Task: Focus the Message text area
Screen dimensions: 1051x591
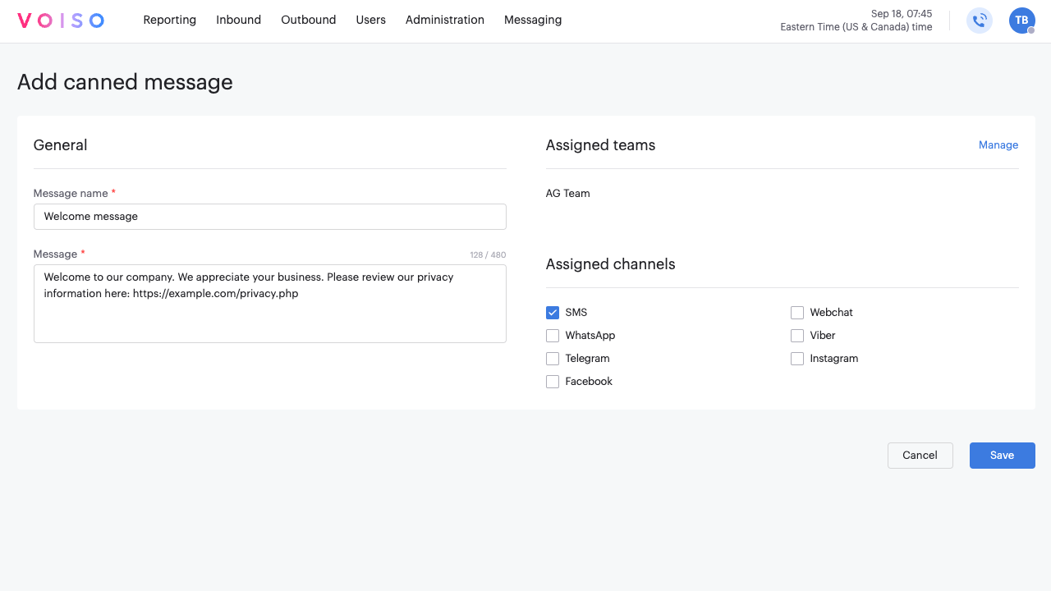Action: [270, 304]
